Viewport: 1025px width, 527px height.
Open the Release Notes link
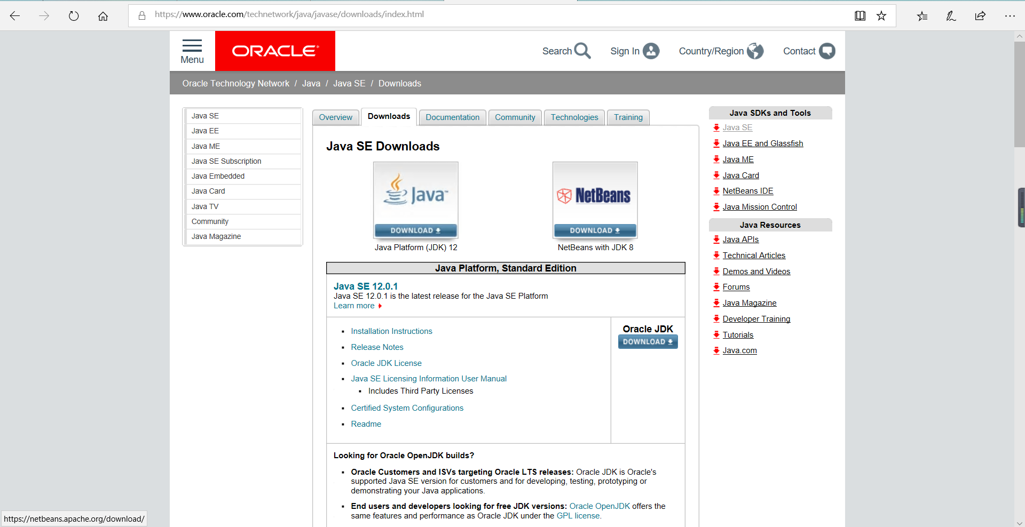[377, 347]
